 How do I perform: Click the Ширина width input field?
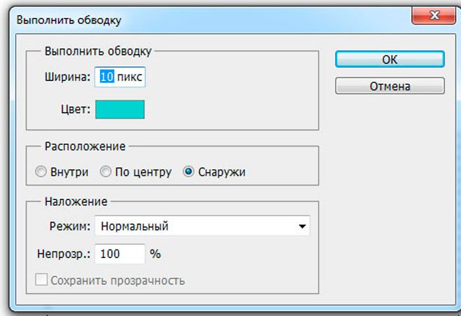pyautogui.click(x=121, y=77)
